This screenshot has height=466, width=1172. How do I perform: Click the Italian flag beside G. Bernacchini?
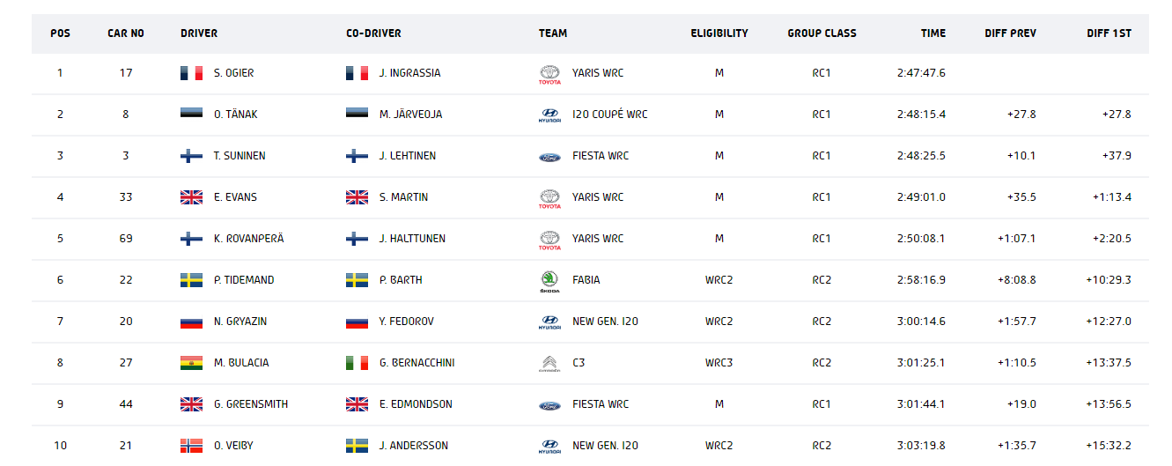pyautogui.click(x=357, y=363)
